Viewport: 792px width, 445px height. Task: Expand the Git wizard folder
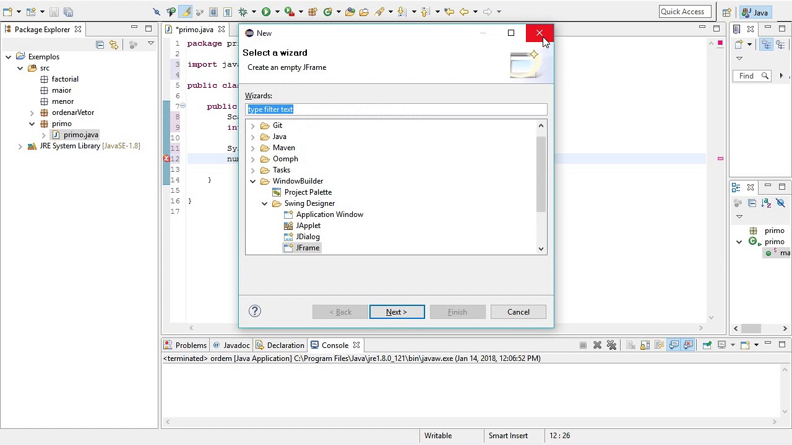[253, 125]
